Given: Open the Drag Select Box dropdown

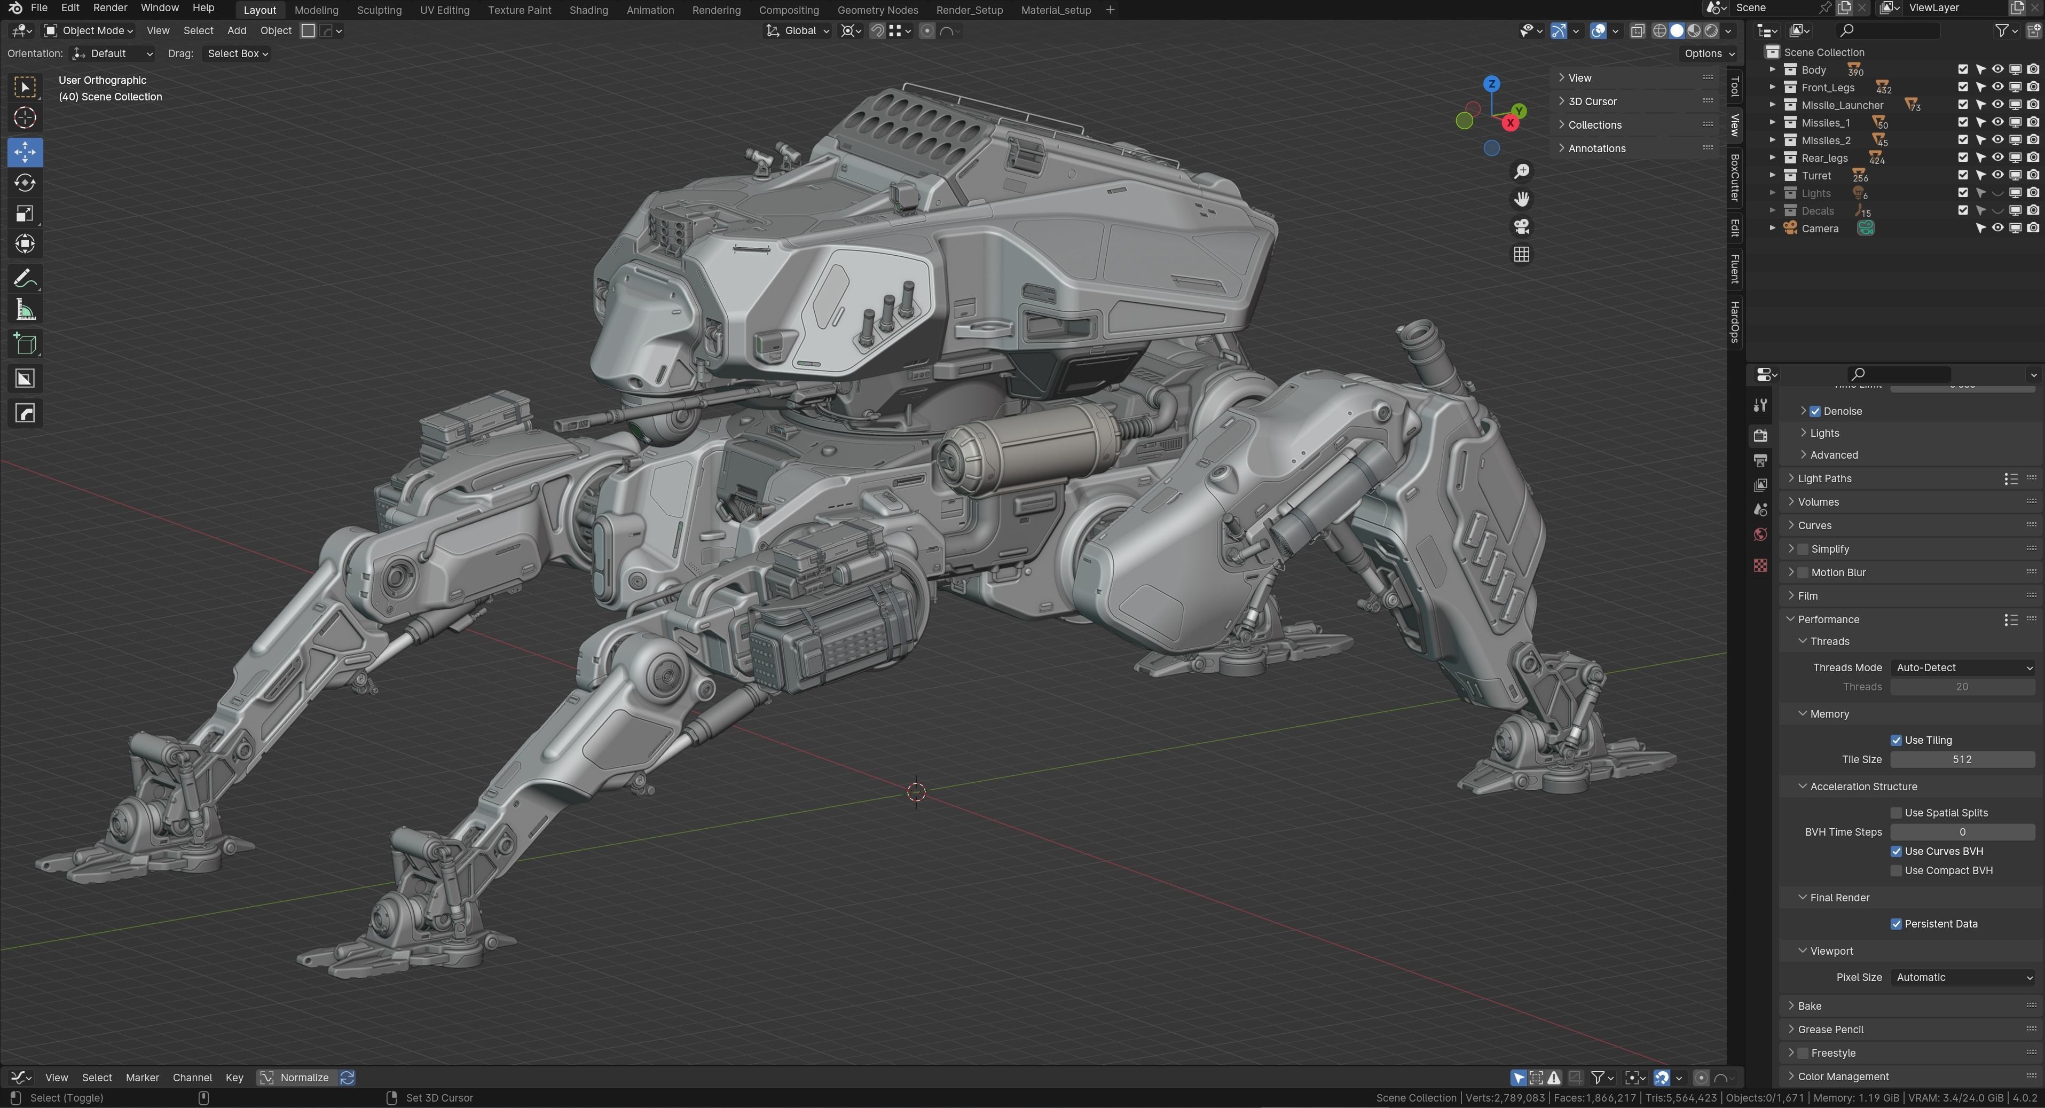Looking at the screenshot, I should (x=238, y=53).
